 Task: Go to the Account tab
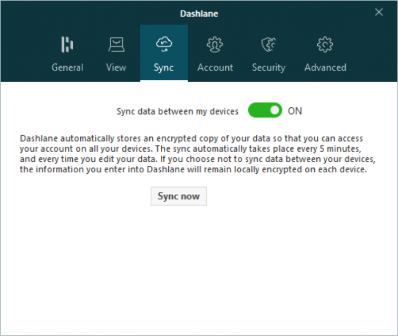(215, 53)
